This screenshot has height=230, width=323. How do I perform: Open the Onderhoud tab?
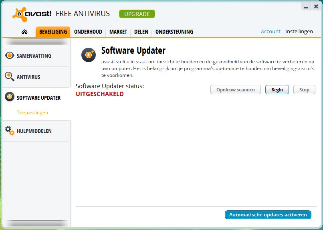(x=88, y=32)
